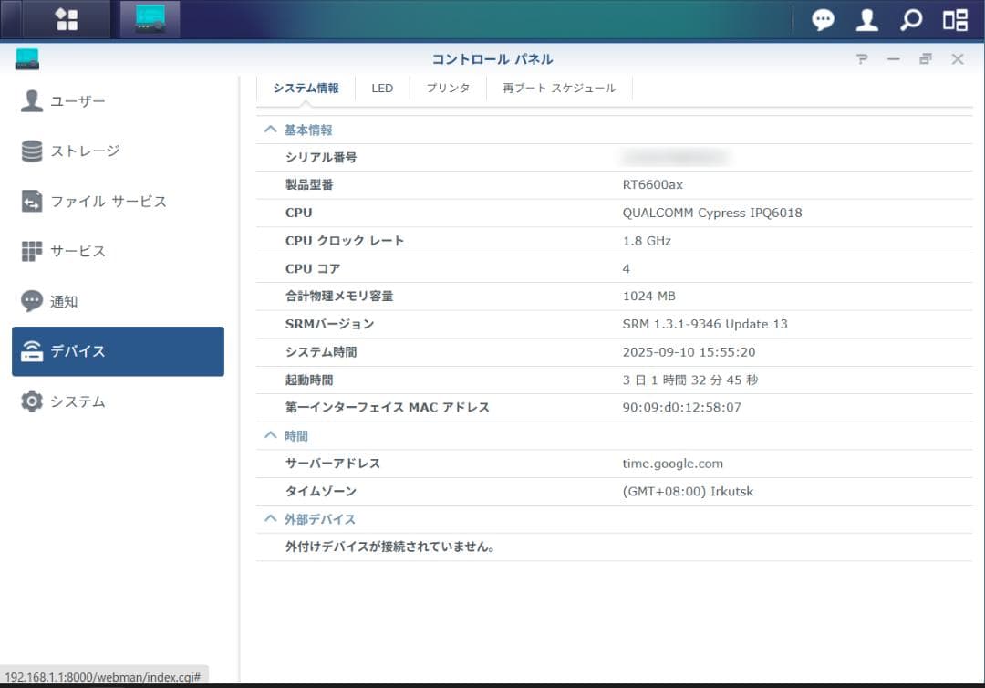This screenshot has height=688, width=985.
Task: Collapse the 時間 section
Action: [270, 435]
